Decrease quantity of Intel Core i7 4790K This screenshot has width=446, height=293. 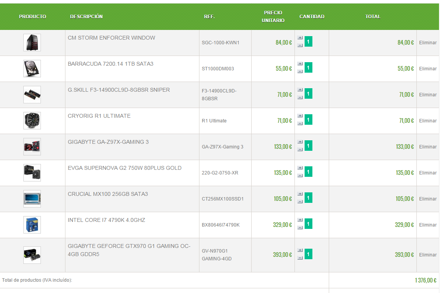click(300, 227)
